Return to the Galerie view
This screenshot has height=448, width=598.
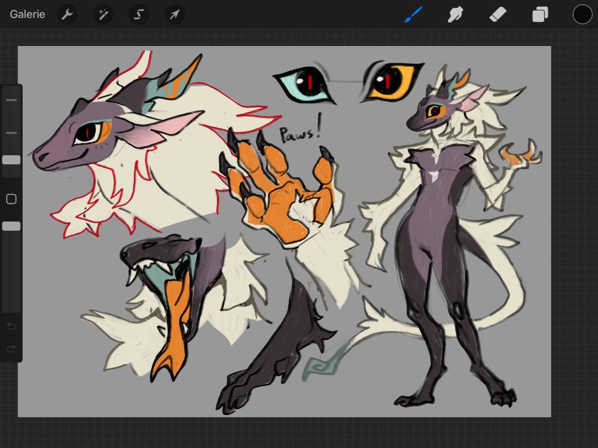click(x=28, y=14)
